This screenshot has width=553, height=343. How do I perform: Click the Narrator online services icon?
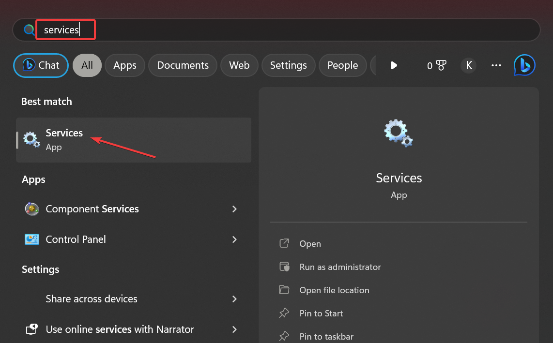[x=32, y=329]
